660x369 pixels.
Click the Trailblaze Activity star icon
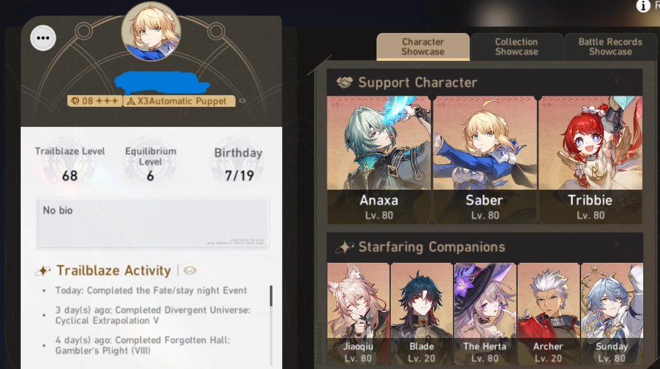coord(43,271)
